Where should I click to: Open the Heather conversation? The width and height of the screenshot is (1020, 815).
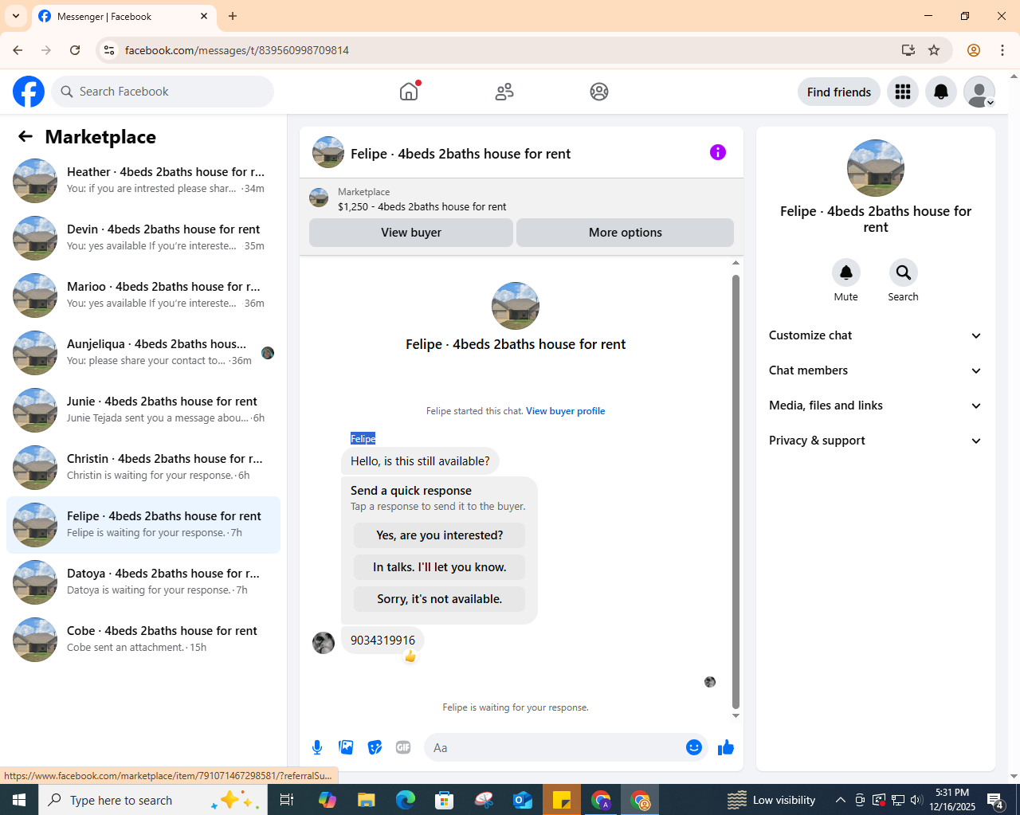point(143,181)
